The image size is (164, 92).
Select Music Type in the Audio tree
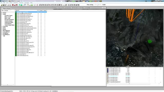[x=7, y=18]
